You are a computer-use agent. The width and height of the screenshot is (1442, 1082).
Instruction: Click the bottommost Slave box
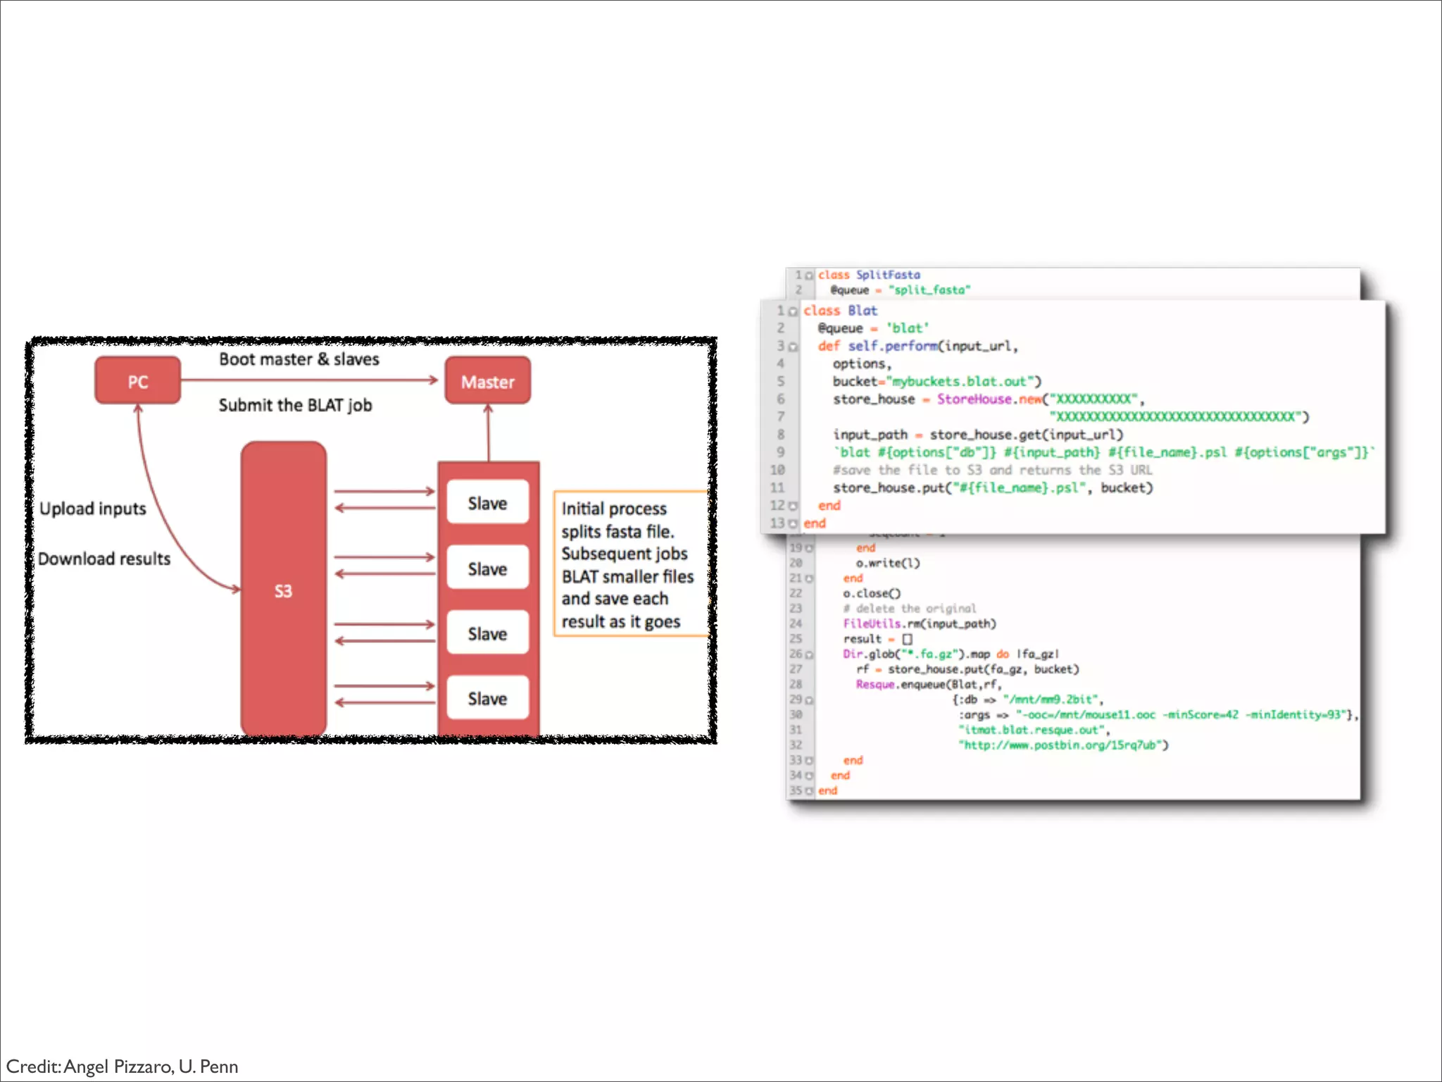click(x=487, y=698)
